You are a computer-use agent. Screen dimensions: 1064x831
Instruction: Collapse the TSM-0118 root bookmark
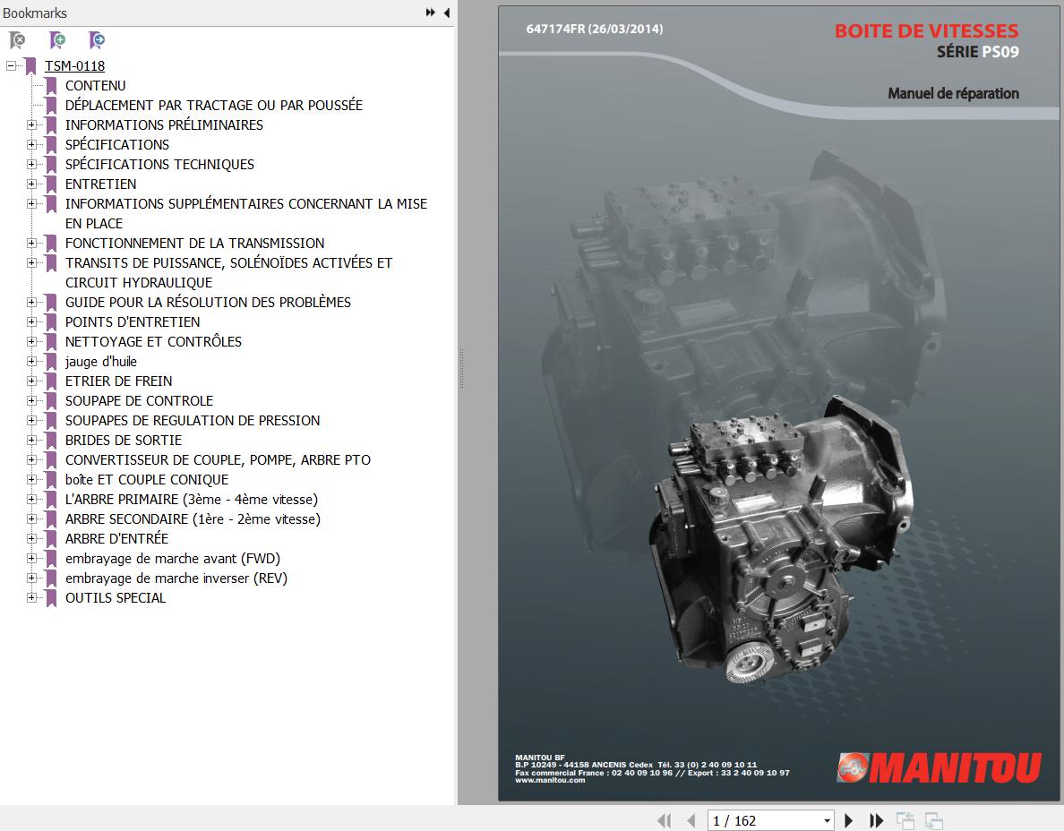[11, 65]
